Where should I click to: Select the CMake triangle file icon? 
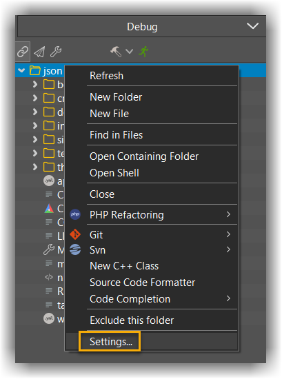tap(49, 208)
